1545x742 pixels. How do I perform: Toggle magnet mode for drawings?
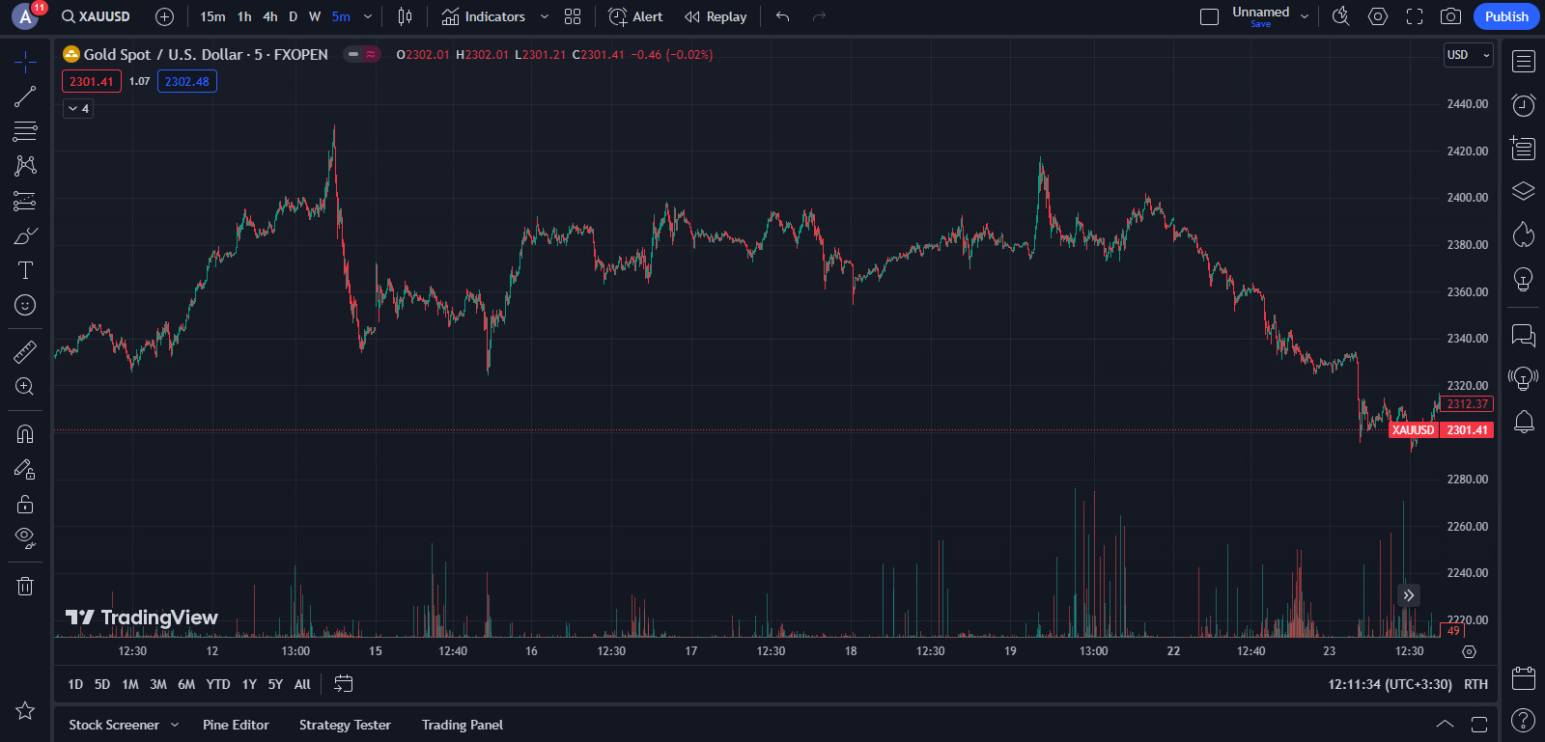(25, 434)
